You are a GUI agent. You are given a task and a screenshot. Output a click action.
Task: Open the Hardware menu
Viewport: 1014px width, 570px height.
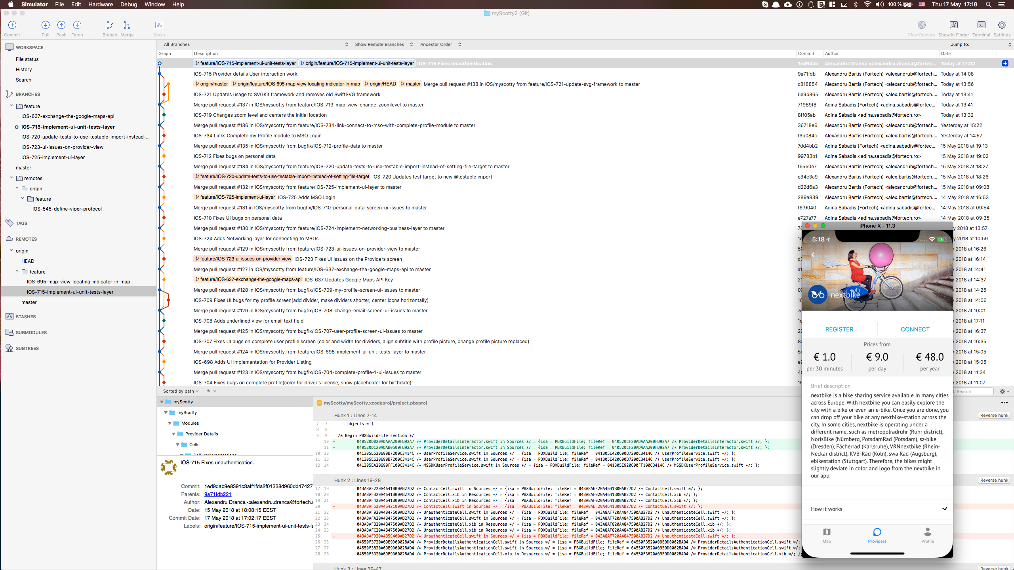pos(100,4)
